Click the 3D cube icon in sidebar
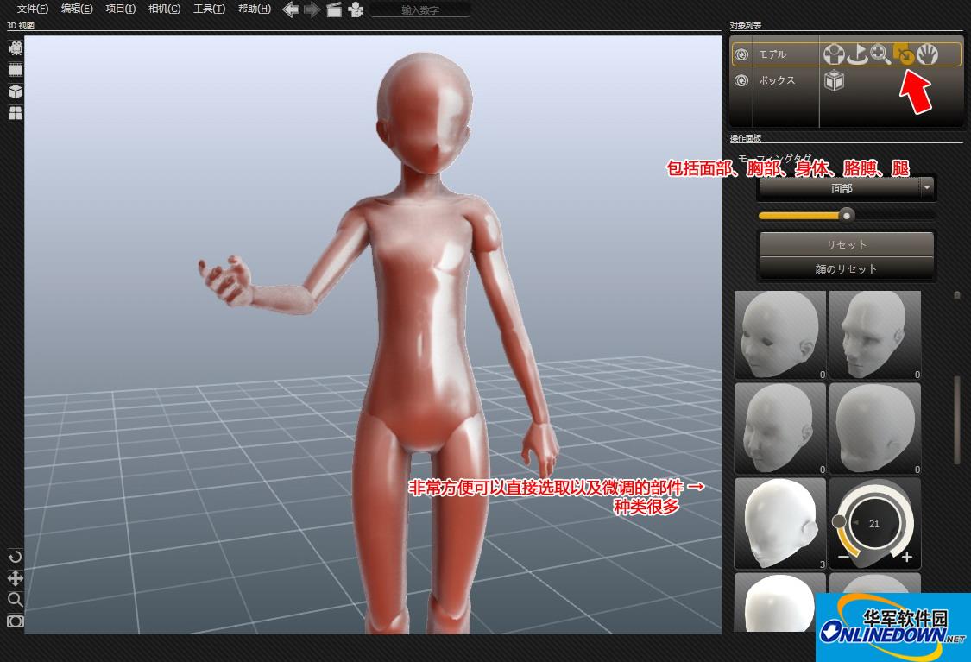 coord(15,91)
